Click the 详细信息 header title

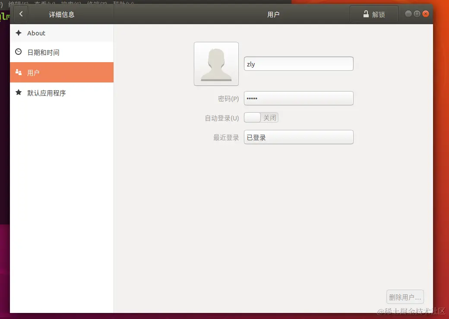coord(62,15)
